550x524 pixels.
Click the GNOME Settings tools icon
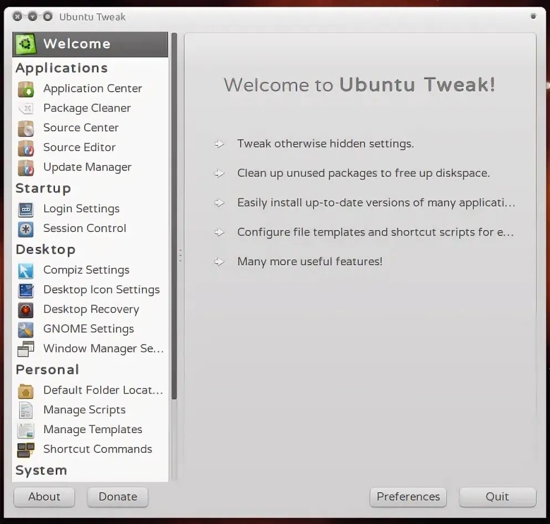[x=25, y=329]
